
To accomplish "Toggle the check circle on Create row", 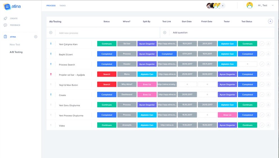I will tap(262, 95).
